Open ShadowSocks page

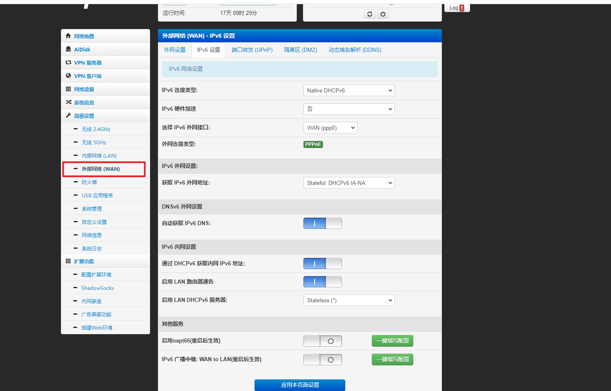(97, 288)
